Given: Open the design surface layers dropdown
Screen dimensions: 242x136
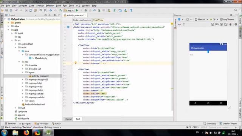Looking at the screenshot, I should coord(180,20).
